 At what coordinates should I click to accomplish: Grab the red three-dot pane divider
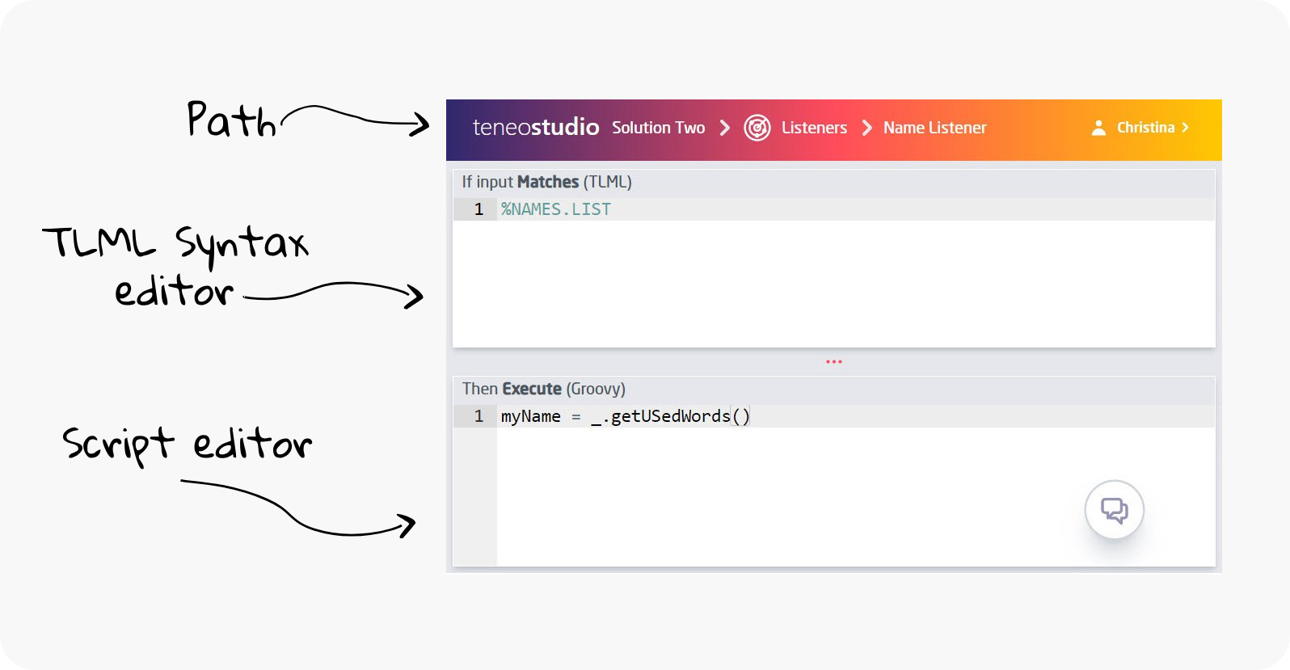[833, 362]
